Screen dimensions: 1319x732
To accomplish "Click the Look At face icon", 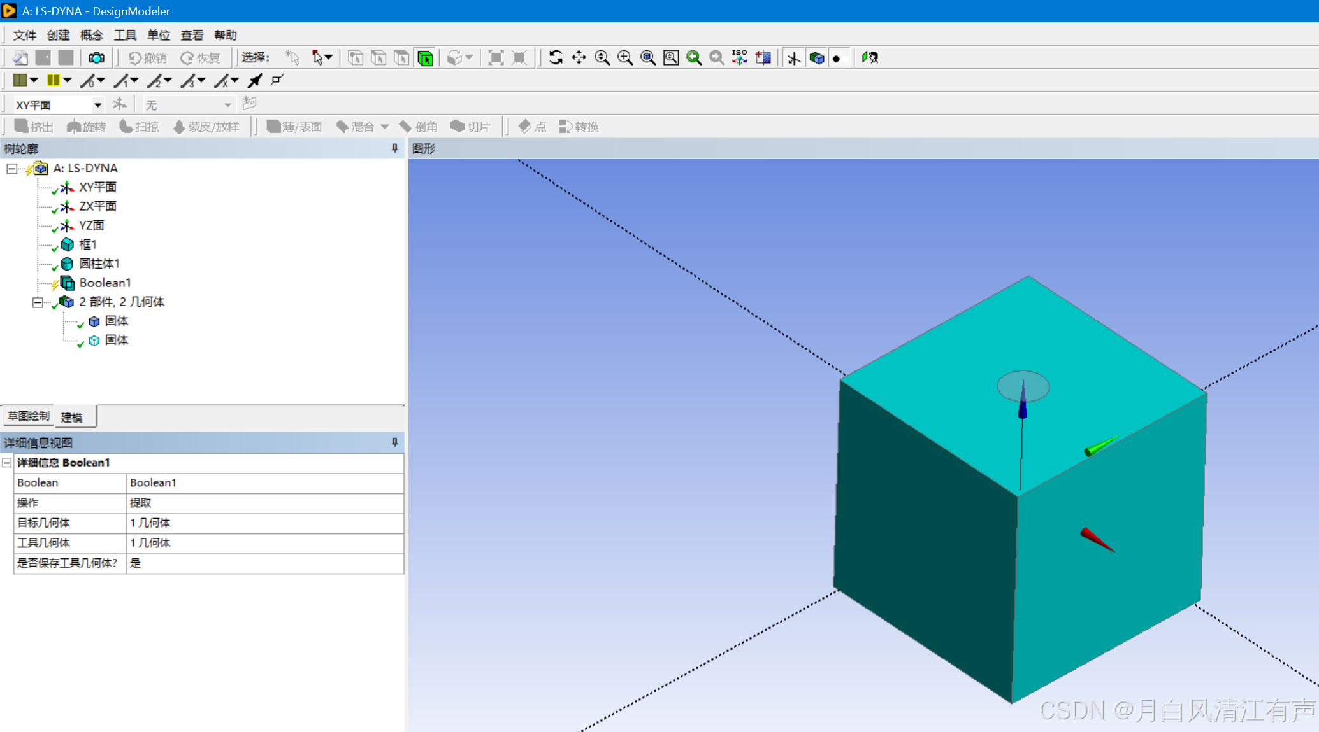I will click(x=763, y=58).
